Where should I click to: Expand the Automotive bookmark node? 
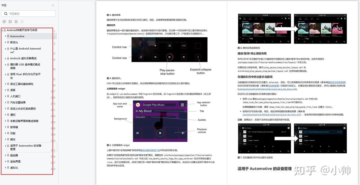click(x=5, y=36)
